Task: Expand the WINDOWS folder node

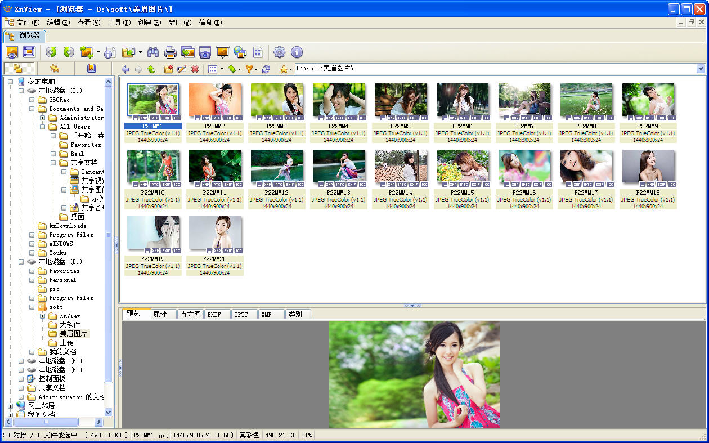Action: [32, 244]
